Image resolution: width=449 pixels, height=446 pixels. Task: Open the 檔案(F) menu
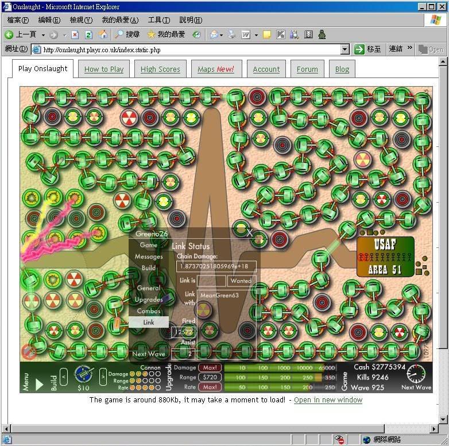[x=18, y=20]
